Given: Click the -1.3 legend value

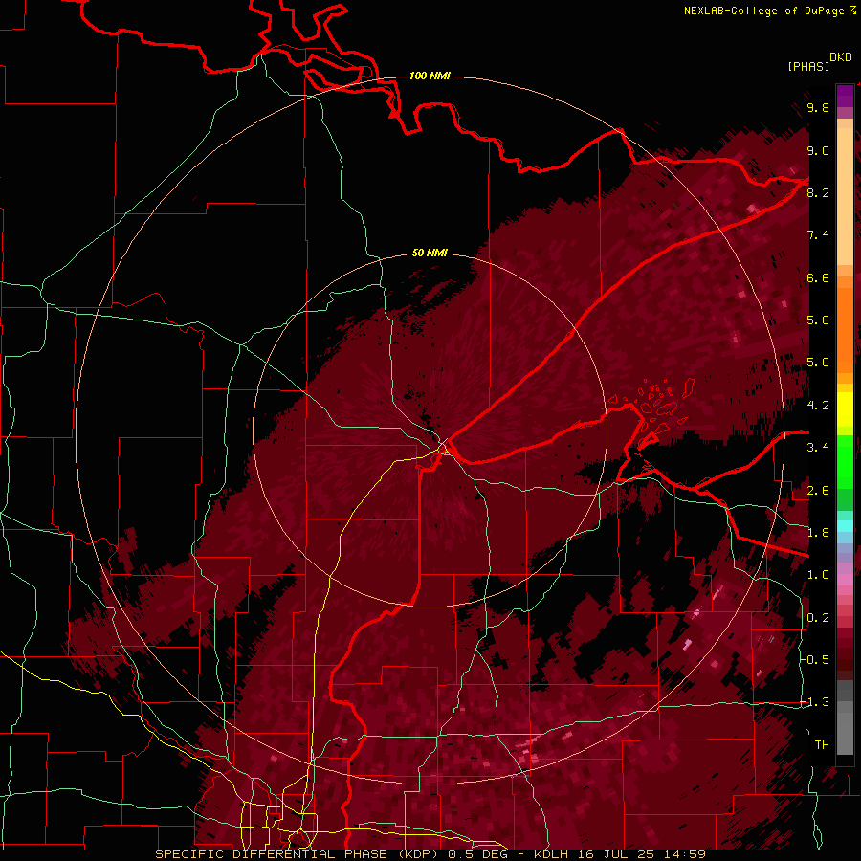Looking at the screenshot, I should pyautogui.click(x=815, y=702).
